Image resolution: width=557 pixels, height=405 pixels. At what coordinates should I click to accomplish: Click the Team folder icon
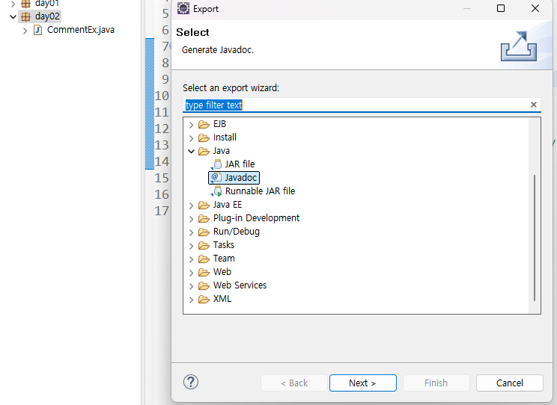pyautogui.click(x=204, y=259)
